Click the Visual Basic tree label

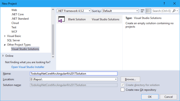click(x=14, y=36)
